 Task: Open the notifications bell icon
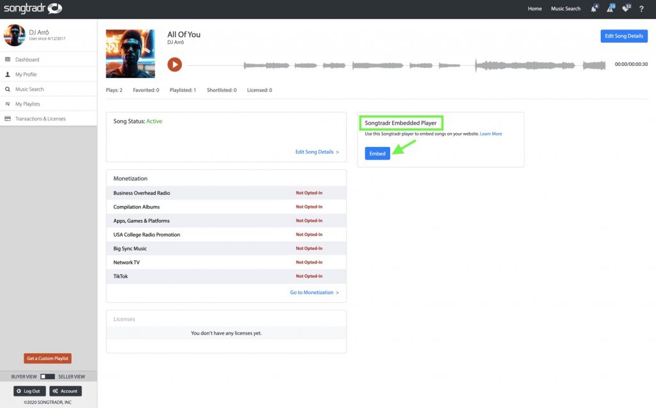click(x=593, y=9)
